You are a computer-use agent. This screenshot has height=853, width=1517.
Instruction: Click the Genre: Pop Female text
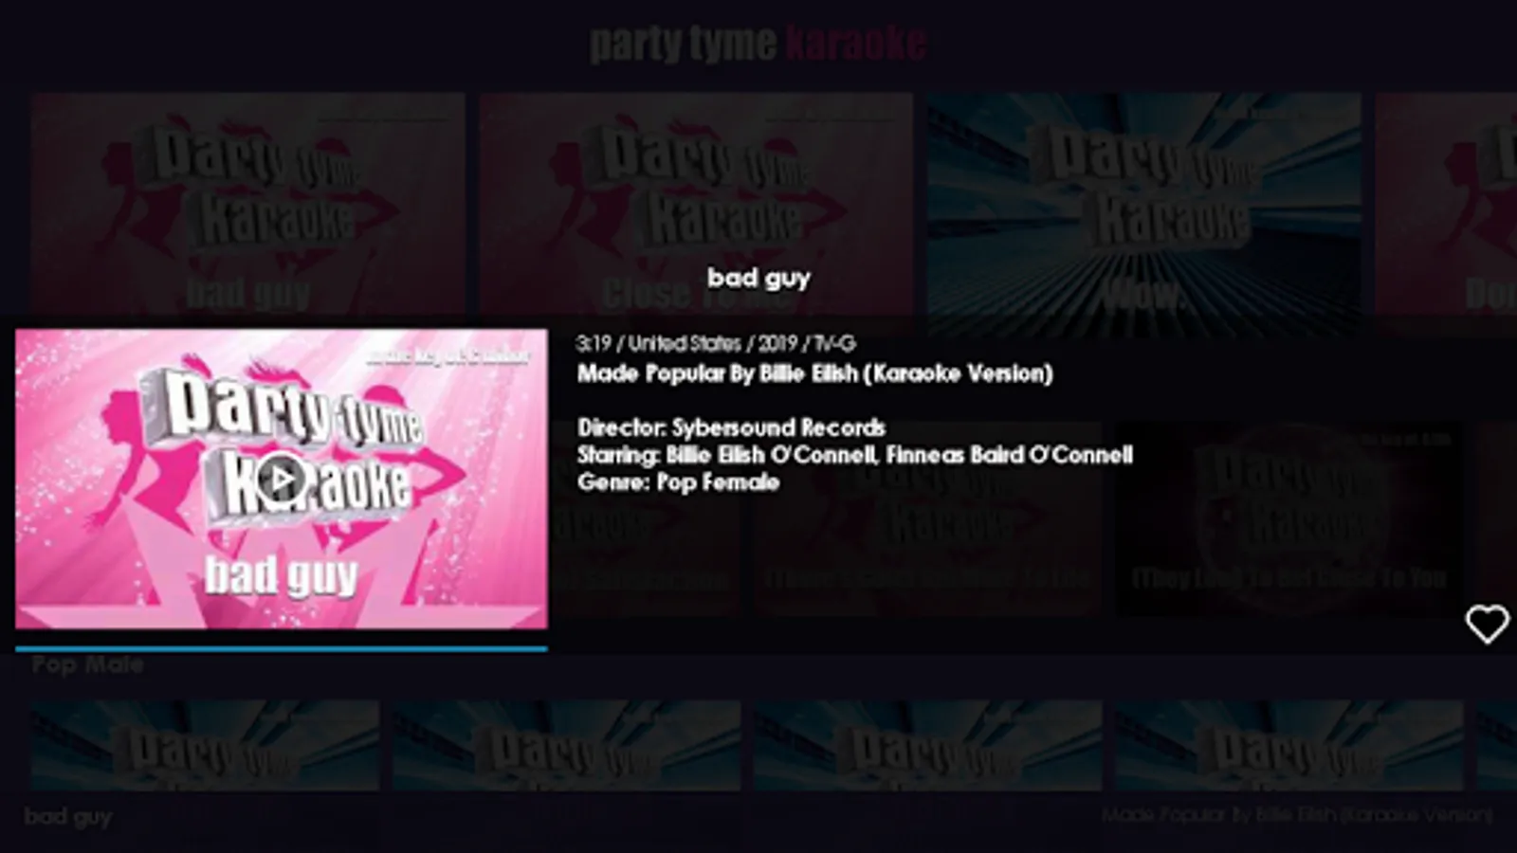click(x=678, y=482)
